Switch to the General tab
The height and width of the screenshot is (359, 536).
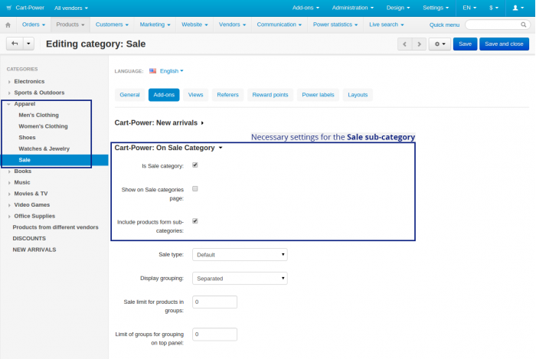pos(129,95)
